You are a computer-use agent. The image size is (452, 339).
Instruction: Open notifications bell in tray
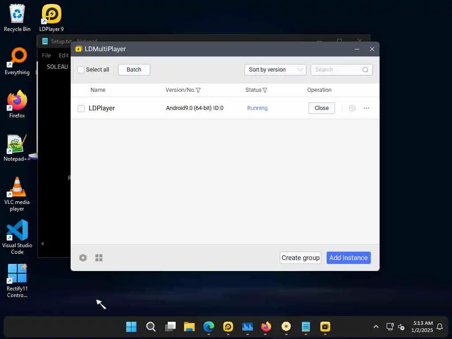pyautogui.click(x=440, y=327)
